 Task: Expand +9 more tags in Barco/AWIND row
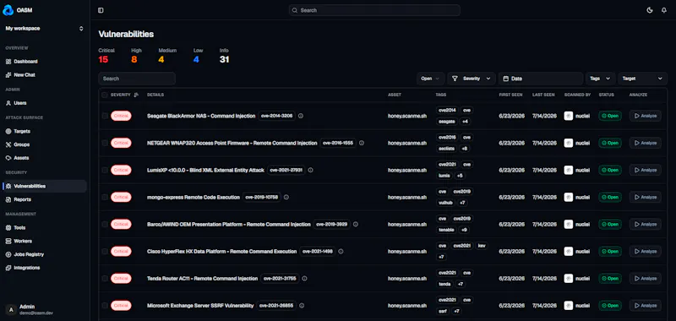pyautogui.click(x=464, y=230)
